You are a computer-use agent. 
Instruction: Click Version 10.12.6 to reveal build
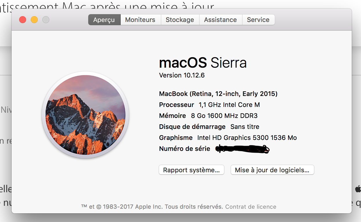182,75
